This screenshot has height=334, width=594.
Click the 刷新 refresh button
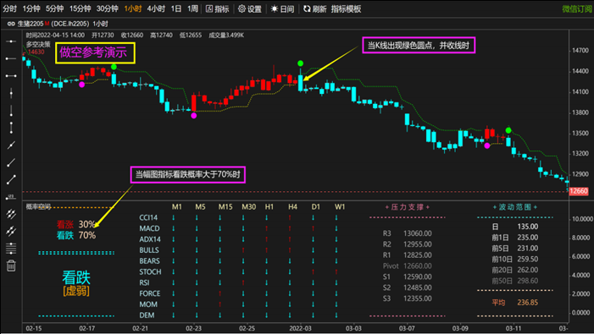315,8
